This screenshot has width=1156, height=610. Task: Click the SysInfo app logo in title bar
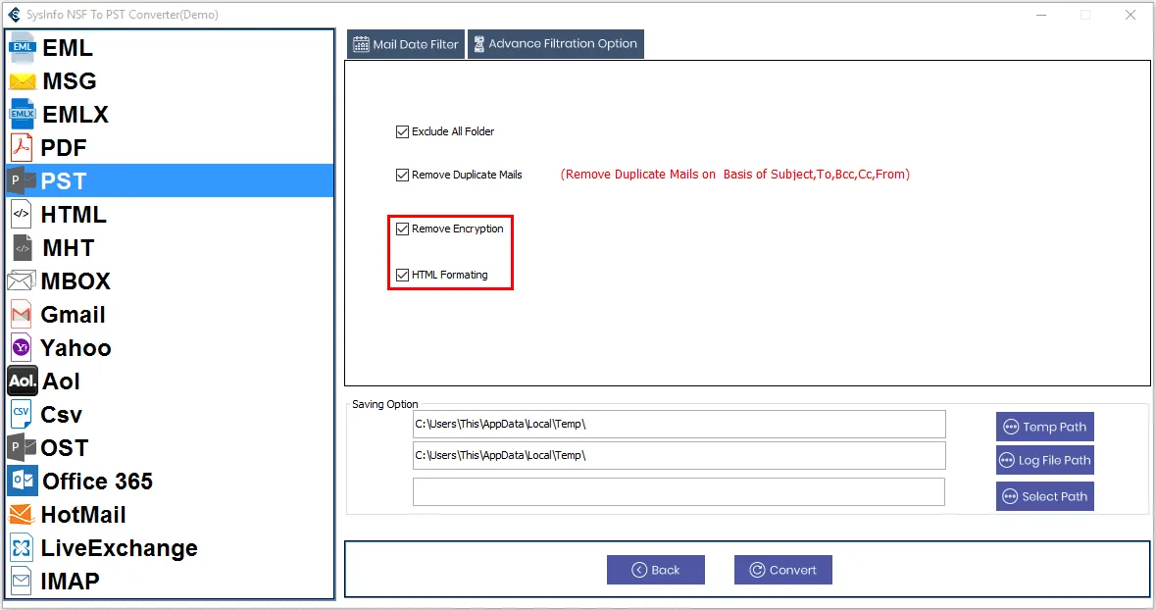[14, 14]
